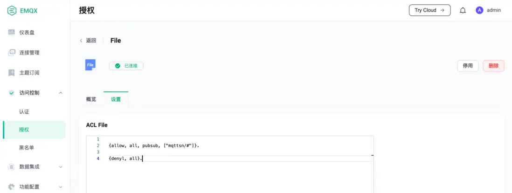The width and height of the screenshot is (512, 193).
Task: Open the notifications bell
Action: 463,10
